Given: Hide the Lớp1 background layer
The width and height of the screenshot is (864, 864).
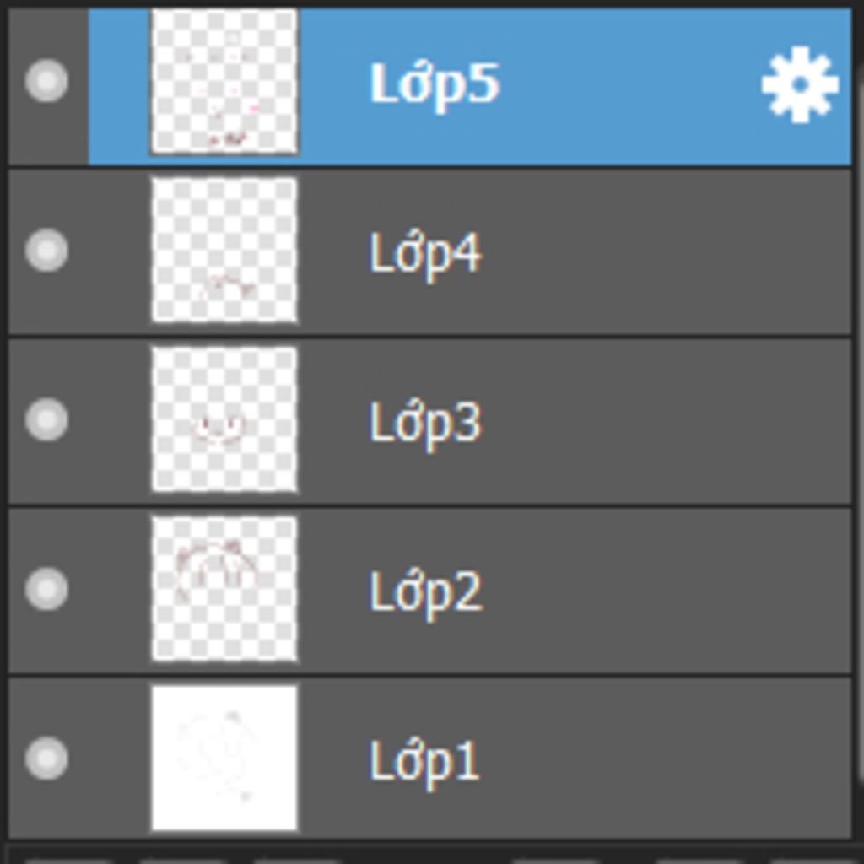Looking at the screenshot, I should (47, 759).
